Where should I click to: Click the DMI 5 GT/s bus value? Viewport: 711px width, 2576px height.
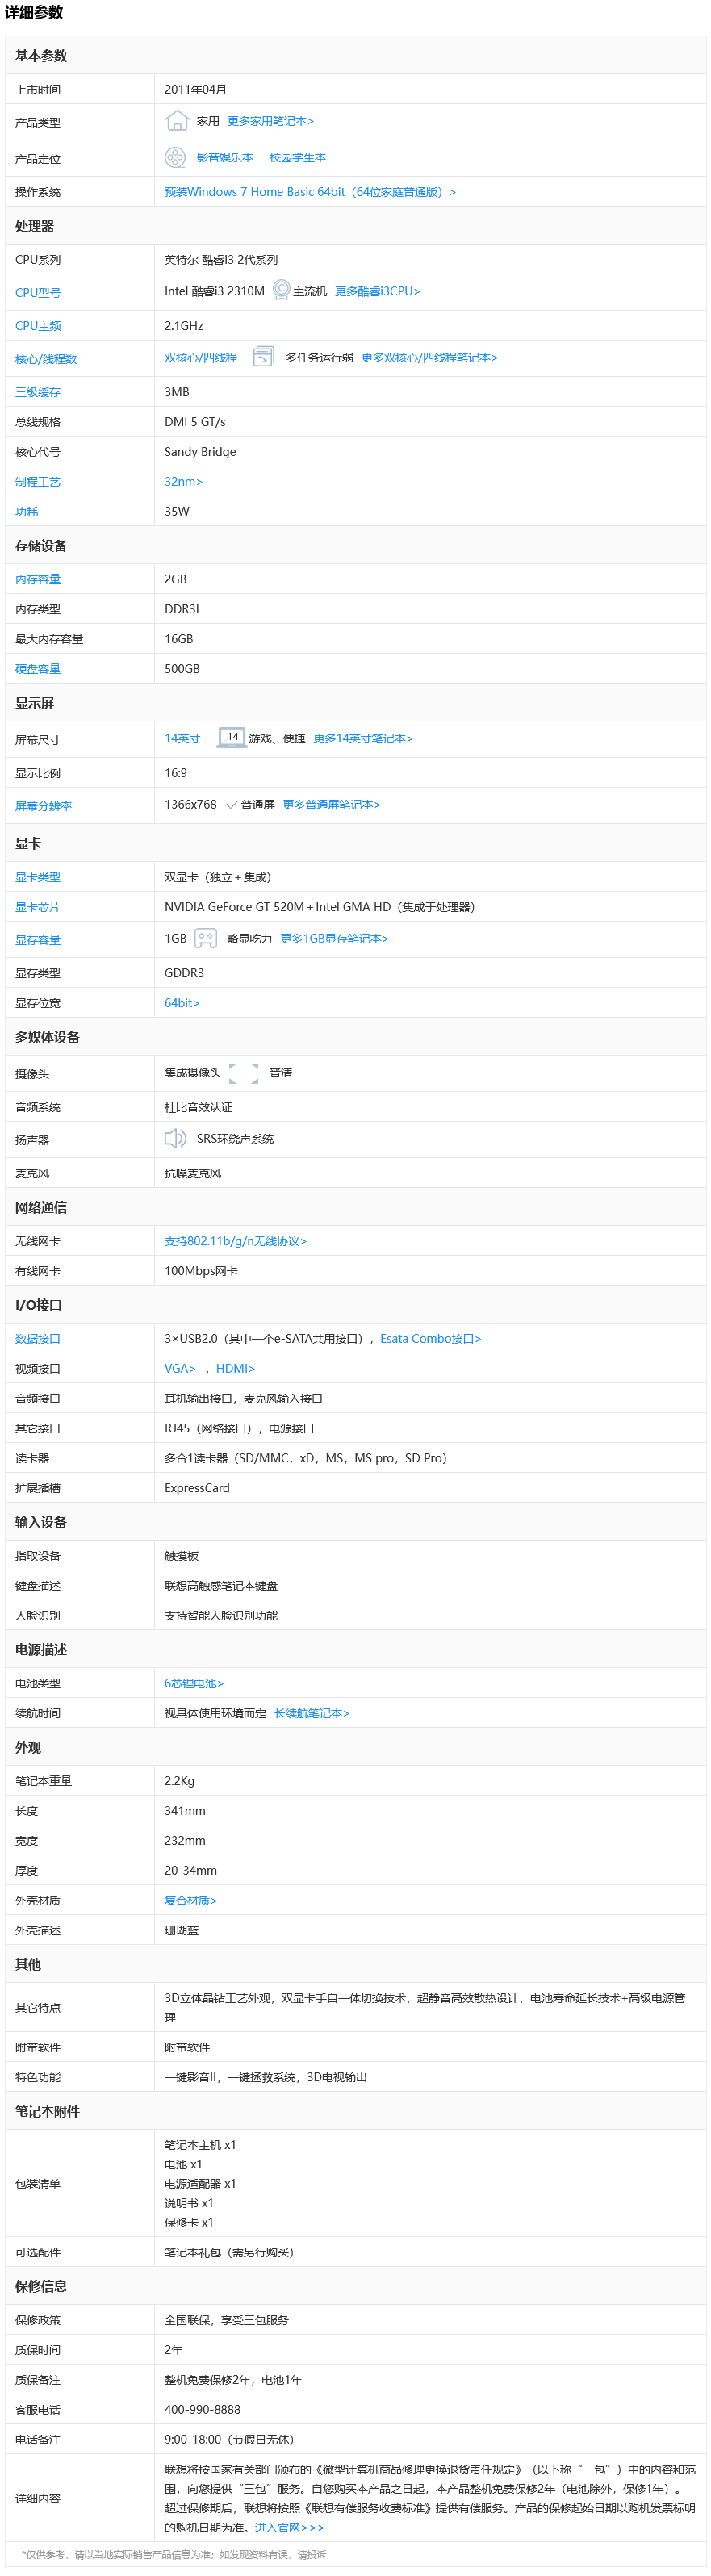tap(195, 422)
